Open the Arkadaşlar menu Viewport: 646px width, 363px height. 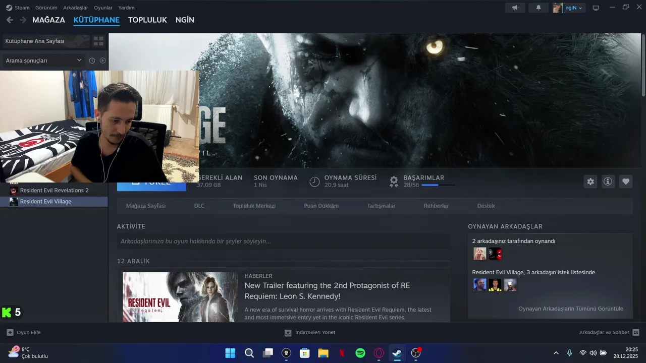coord(75,8)
